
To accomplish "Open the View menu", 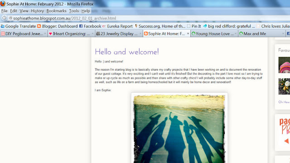I will [24, 11].
